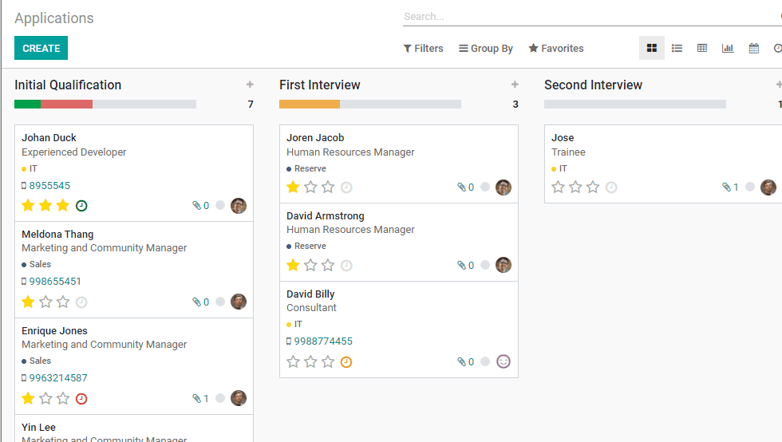The height and width of the screenshot is (442, 782).
Task: Quick-add card in First Interview column
Action: coord(515,85)
